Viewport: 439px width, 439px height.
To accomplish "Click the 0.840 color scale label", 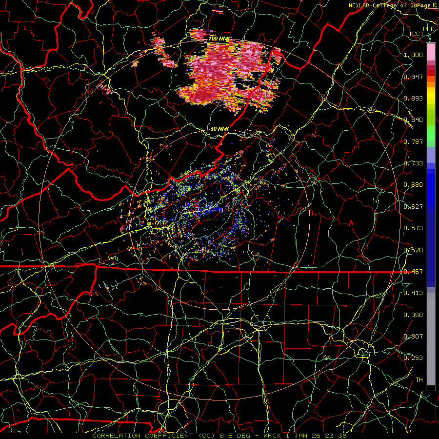I will click(413, 120).
